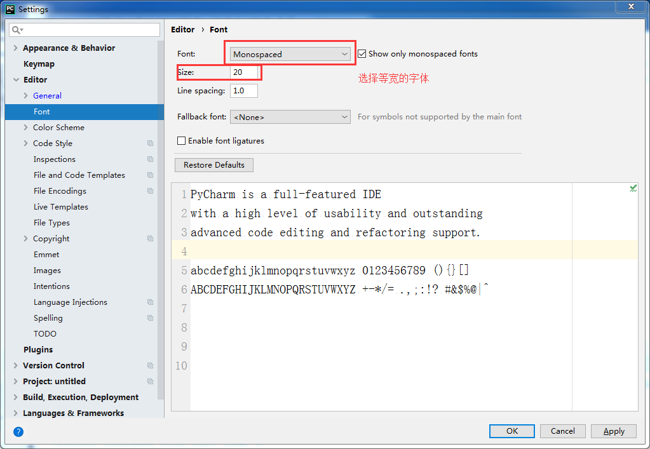Click the settings tree vertical scrollbar
Screen dimensions: 650x449
click(161, 220)
